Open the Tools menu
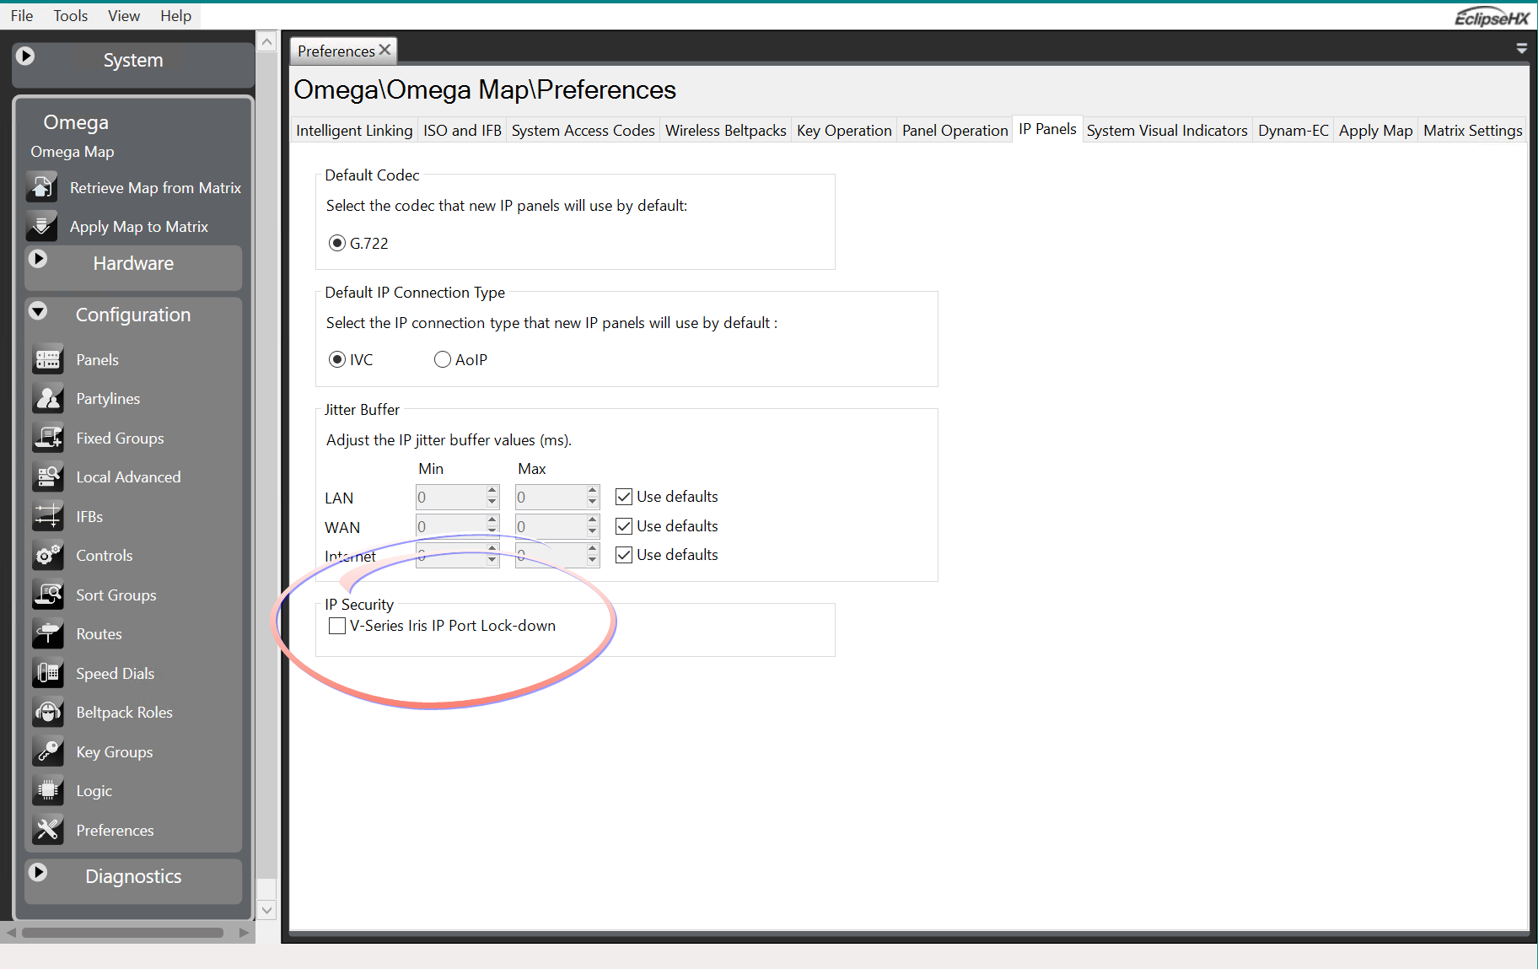The image size is (1538, 969). (70, 16)
